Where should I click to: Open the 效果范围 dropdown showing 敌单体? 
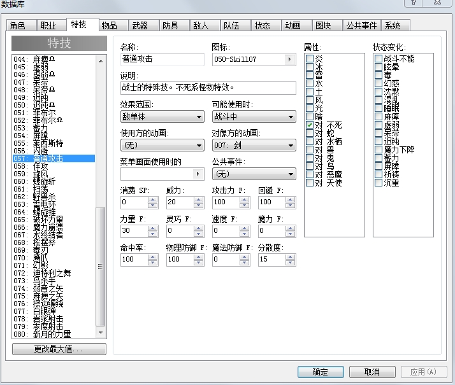click(x=162, y=116)
